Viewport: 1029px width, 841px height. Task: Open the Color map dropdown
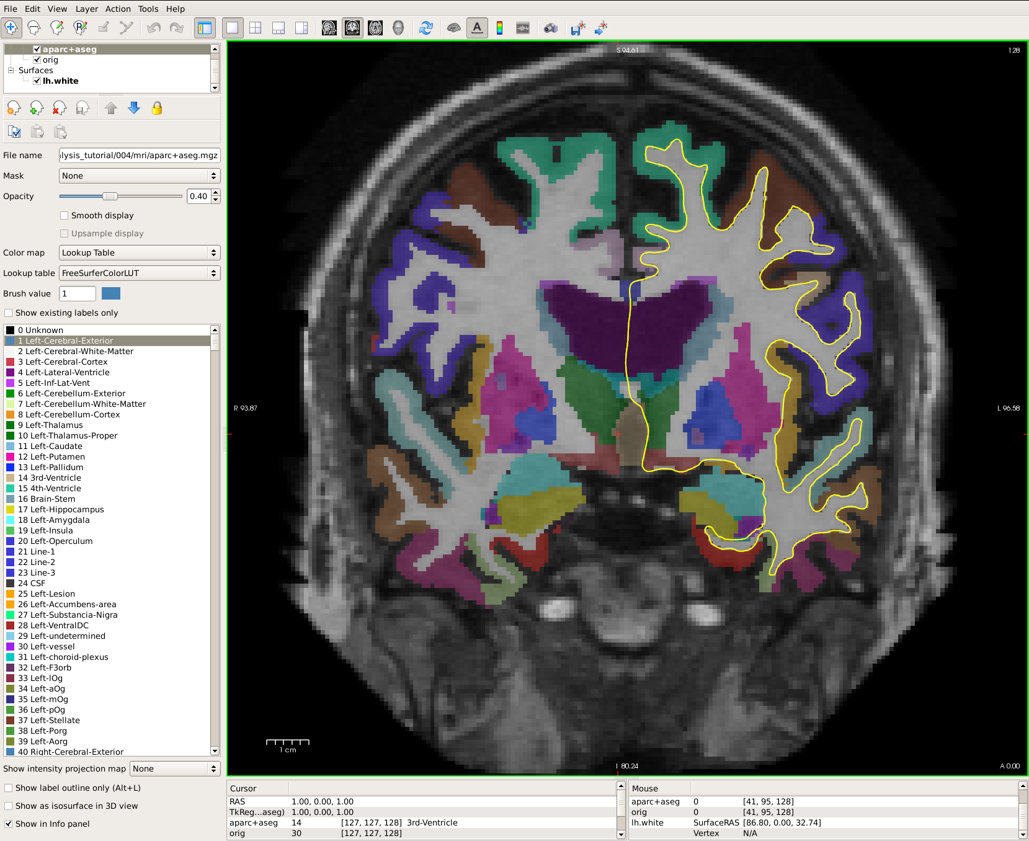[x=140, y=253]
